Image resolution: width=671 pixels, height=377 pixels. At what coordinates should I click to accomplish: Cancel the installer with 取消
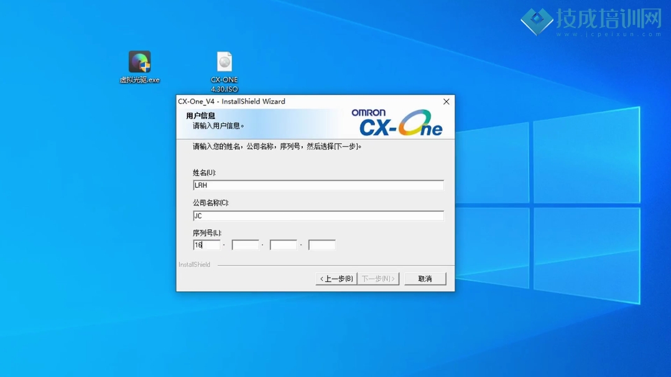(425, 279)
